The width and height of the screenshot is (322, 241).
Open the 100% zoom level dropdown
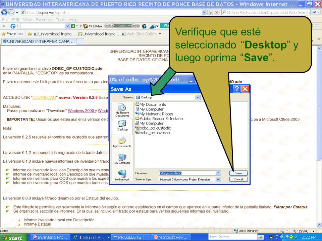313,231
